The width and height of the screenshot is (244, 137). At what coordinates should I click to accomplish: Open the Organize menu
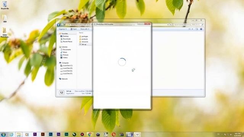click(63, 29)
